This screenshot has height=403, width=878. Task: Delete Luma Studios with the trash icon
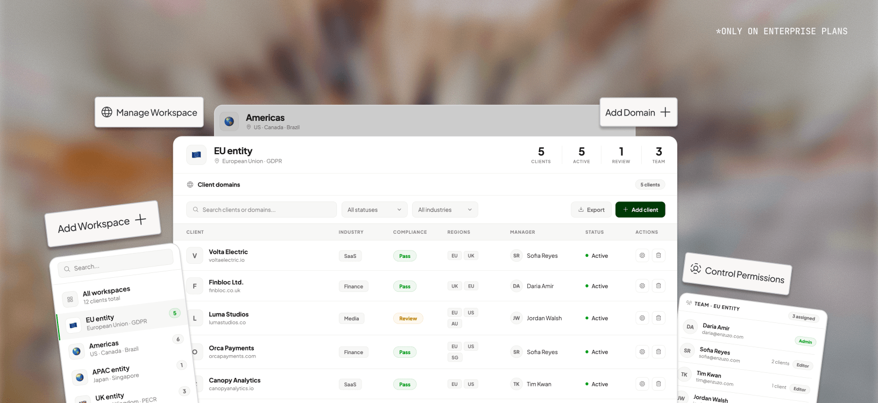click(658, 318)
